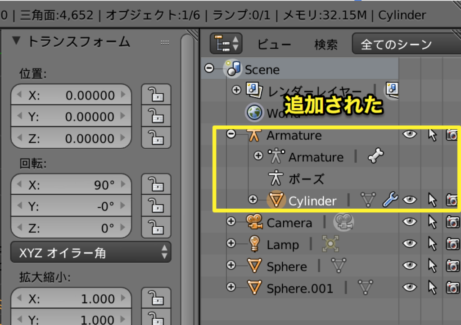Screen dimensions: 461x325
Task: Expand the Sphere.001 node
Action: point(231,287)
